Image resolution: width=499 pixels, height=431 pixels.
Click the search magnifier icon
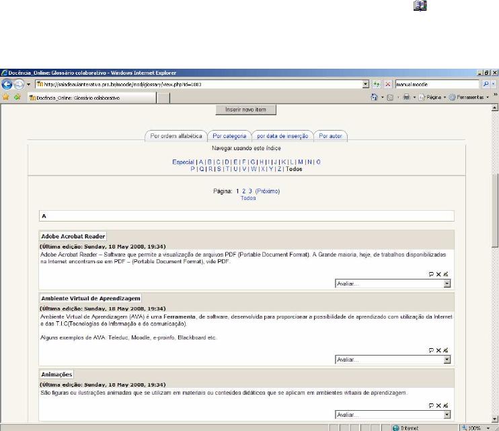486,85
